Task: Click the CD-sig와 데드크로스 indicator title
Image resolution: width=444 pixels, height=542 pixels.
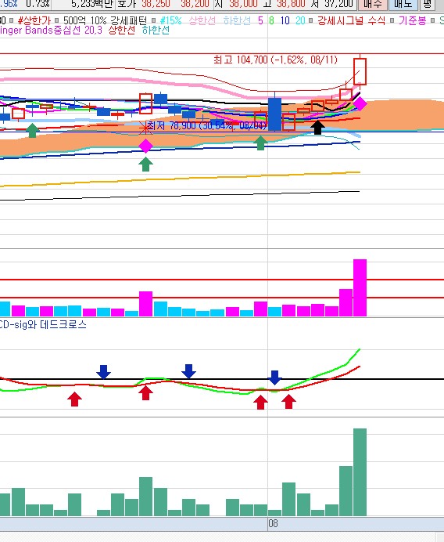Action: click(43, 324)
